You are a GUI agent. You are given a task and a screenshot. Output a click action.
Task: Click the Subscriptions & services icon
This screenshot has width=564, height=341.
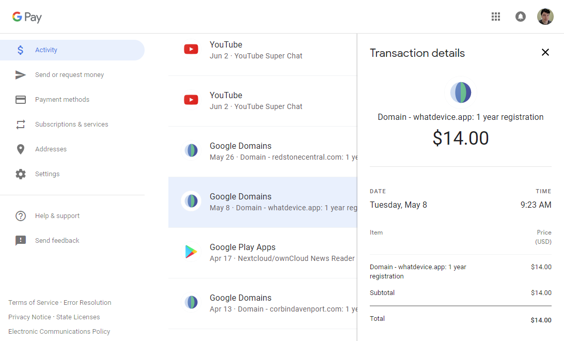[20, 124]
